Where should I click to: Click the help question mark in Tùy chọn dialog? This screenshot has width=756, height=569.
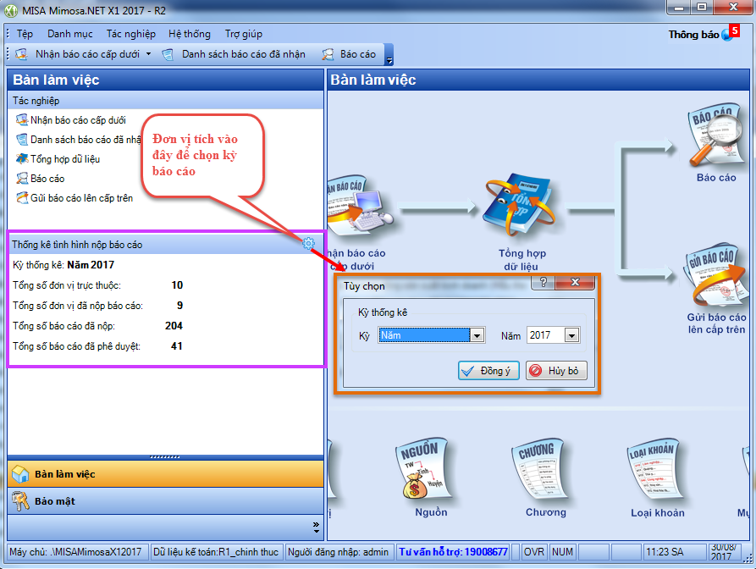[543, 283]
